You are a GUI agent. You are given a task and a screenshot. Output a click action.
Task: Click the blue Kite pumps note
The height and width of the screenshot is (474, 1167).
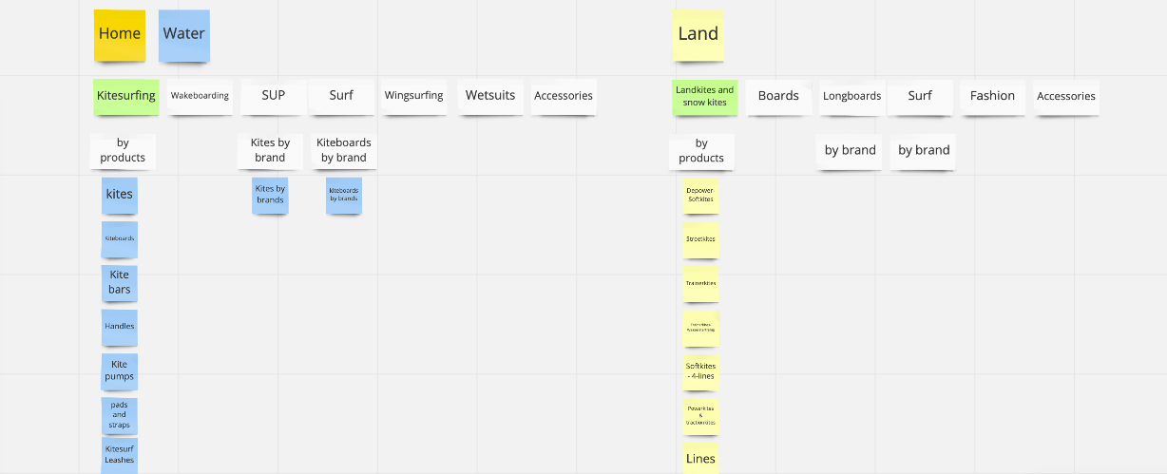120,370
